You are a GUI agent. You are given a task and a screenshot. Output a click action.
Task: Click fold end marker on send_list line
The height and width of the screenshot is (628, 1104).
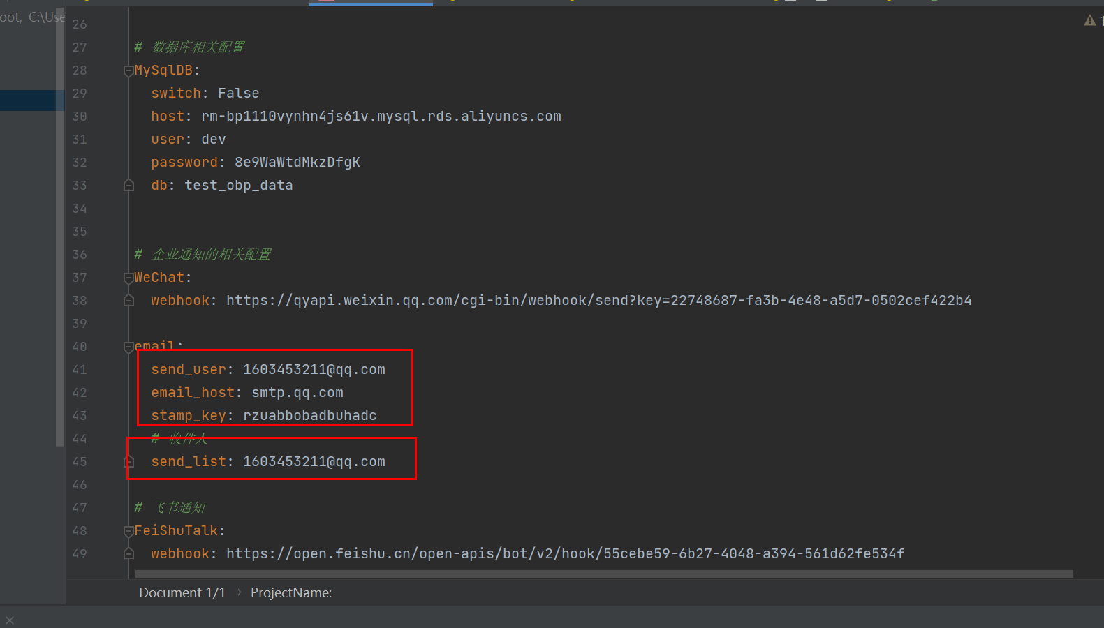[128, 462]
